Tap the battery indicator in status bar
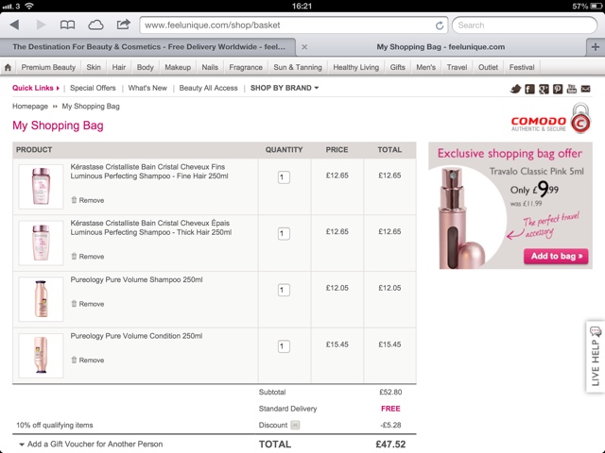 596,6
